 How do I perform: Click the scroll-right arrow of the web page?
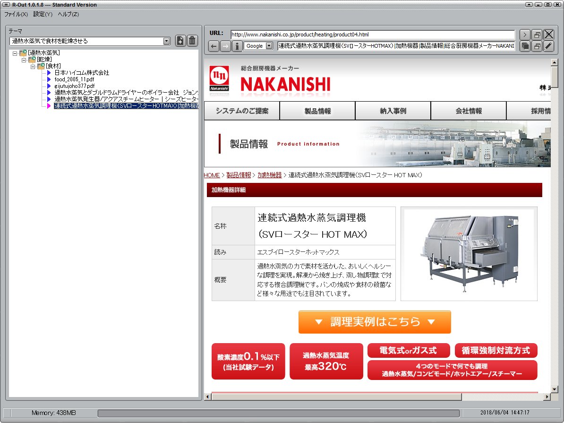click(547, 397)
